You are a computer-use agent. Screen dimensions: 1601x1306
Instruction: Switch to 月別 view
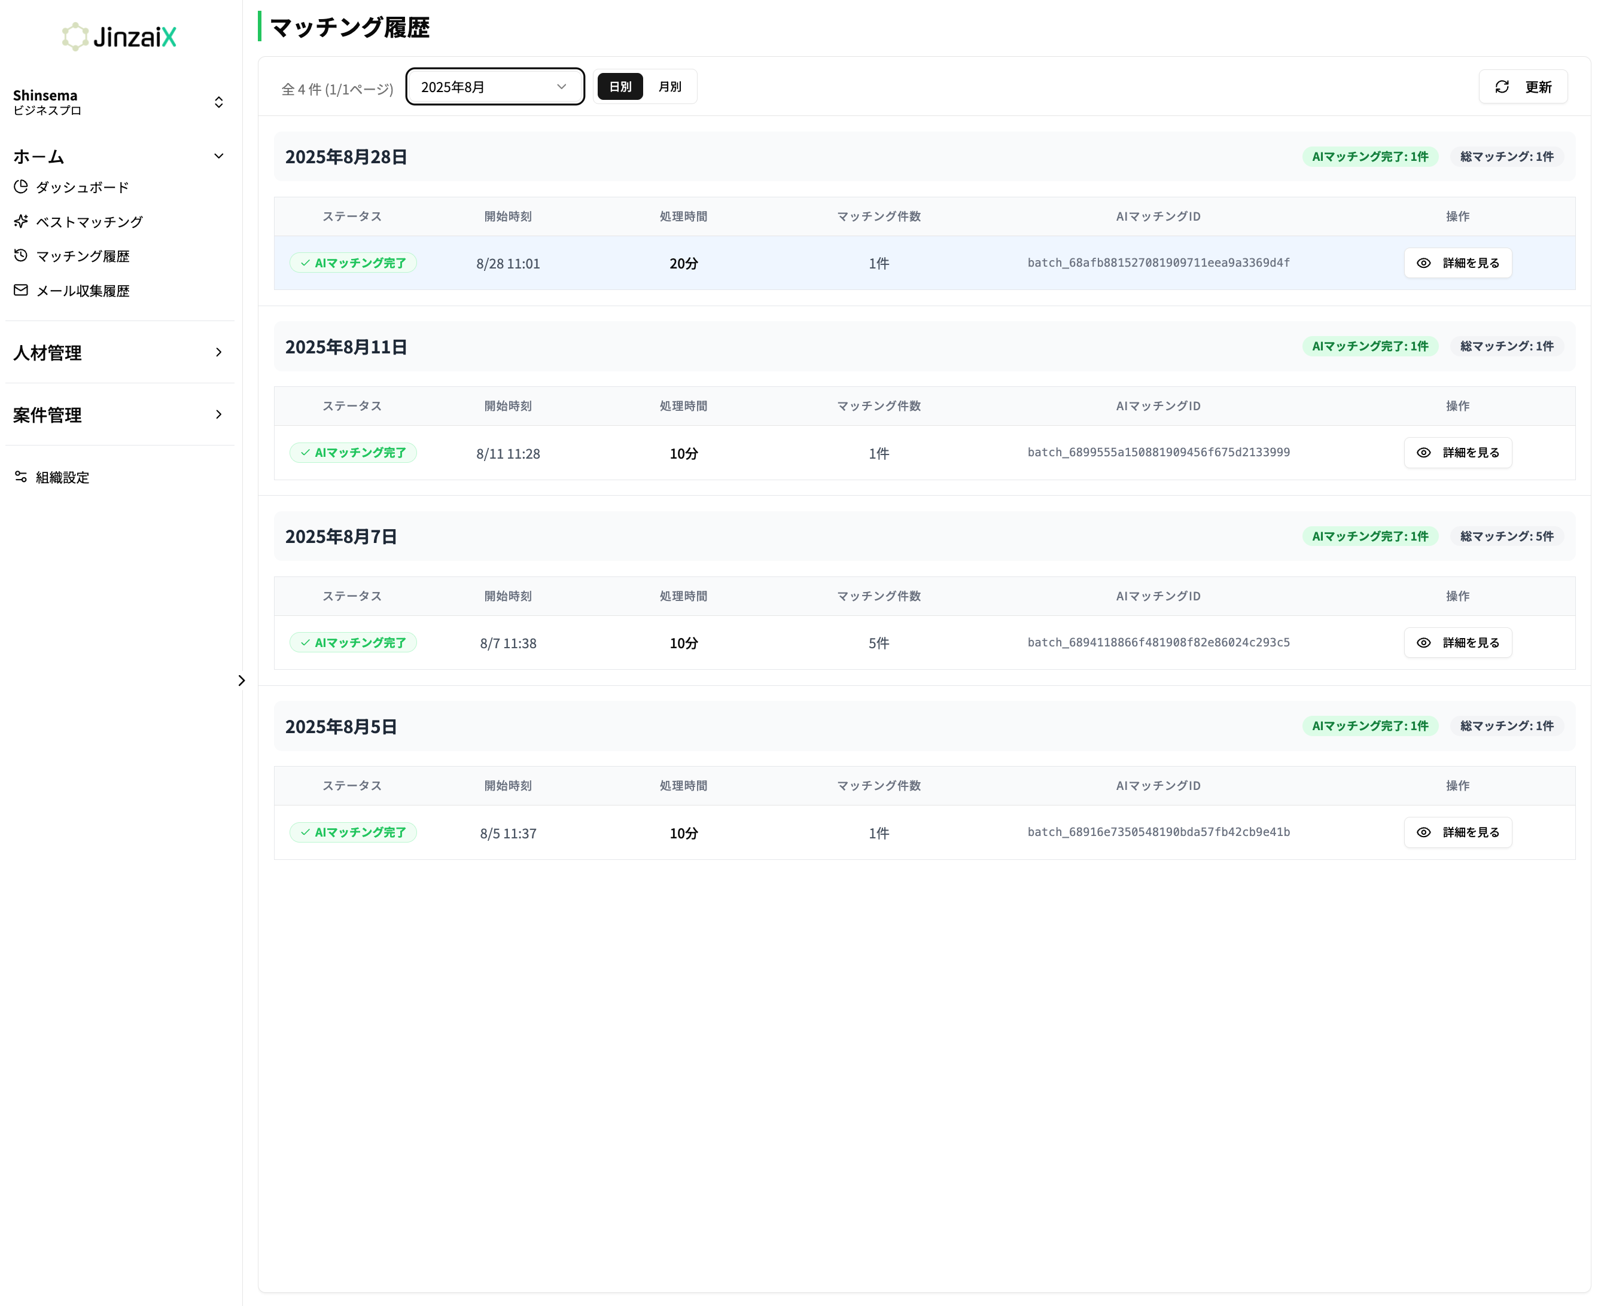(669, 87)
